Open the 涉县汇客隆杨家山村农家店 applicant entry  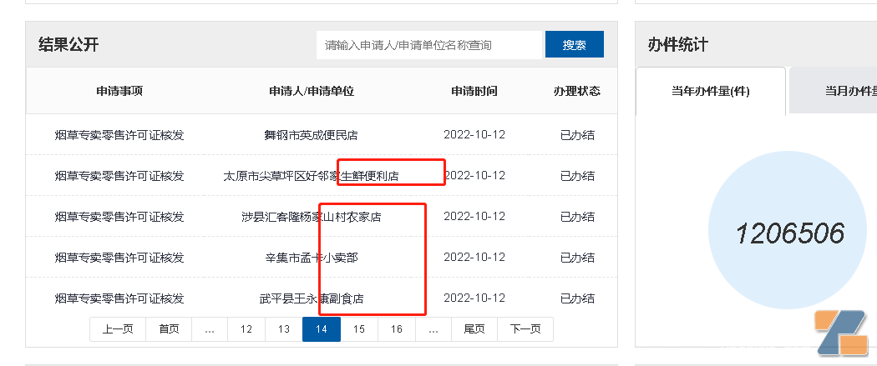[311, 217]
